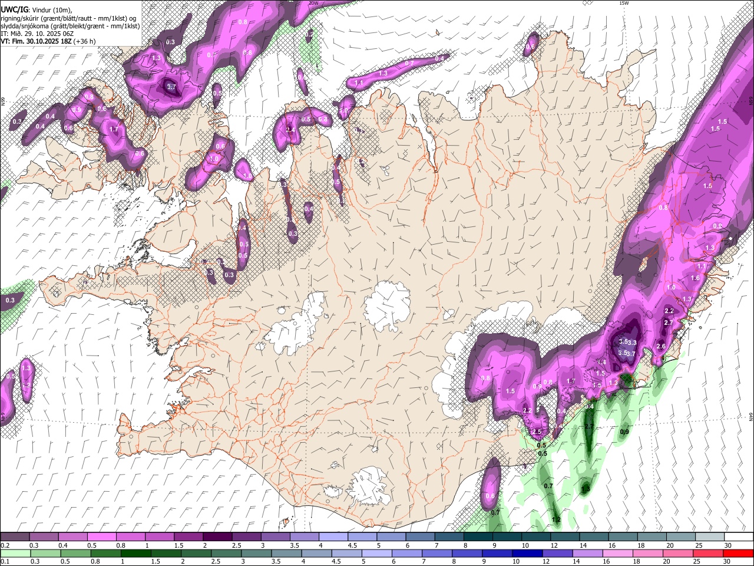754x566 pixels.
Task: Pick the medium blue 8–9 rain swatch
Action: pyautogui.click(x=467, y=553)
